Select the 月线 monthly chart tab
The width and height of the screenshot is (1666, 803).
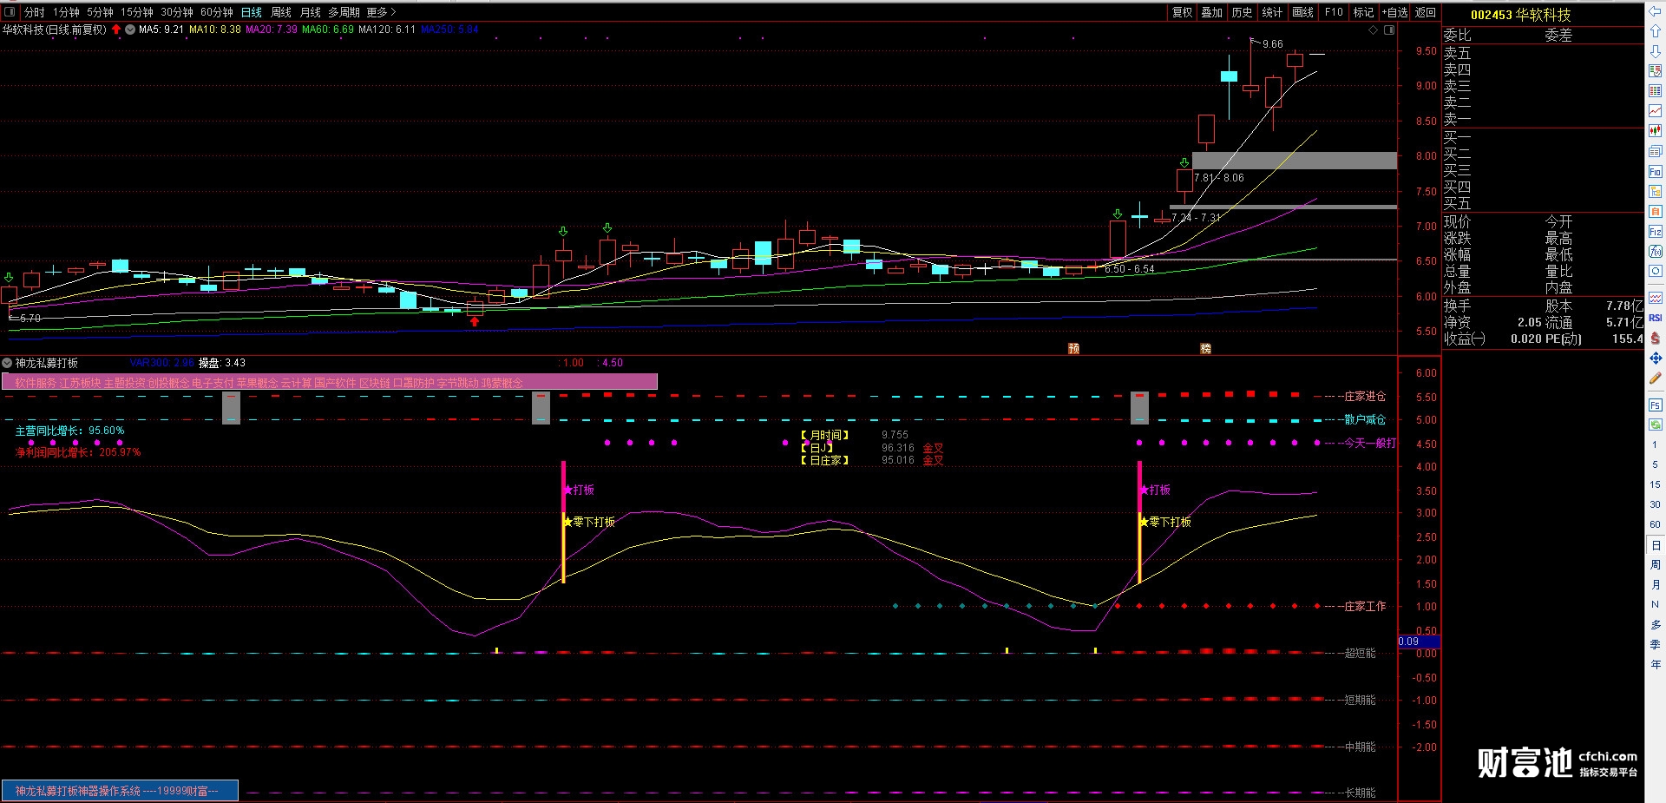[x=311, y=12]
